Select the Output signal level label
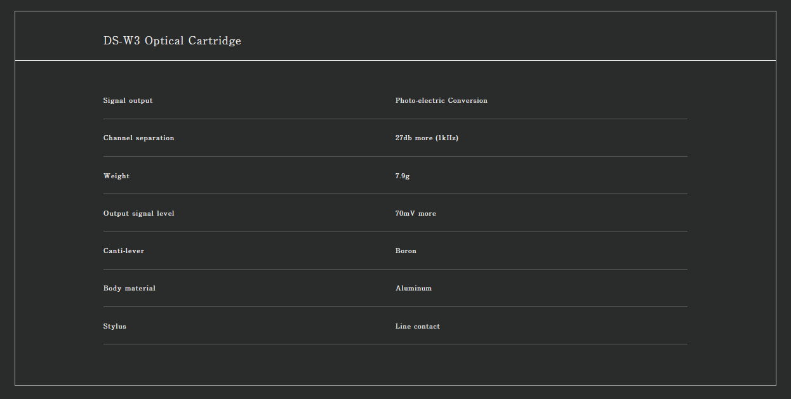The image size is (791, 399). [138, 213]
